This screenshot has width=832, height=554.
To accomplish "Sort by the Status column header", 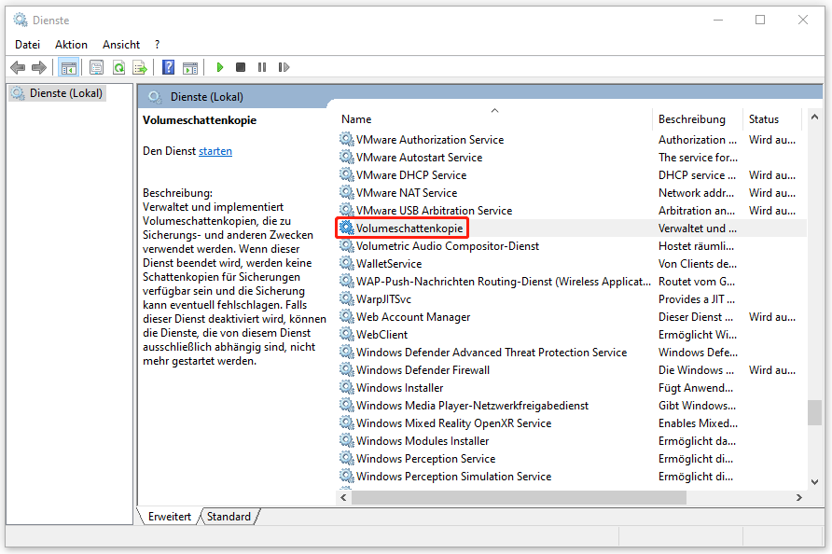I will tap(771, 119).
